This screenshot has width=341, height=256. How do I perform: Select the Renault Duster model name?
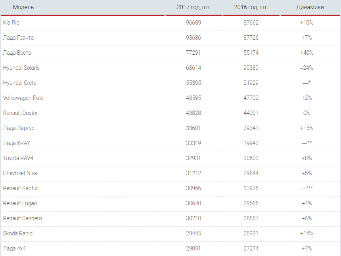[x=20, y=113]
